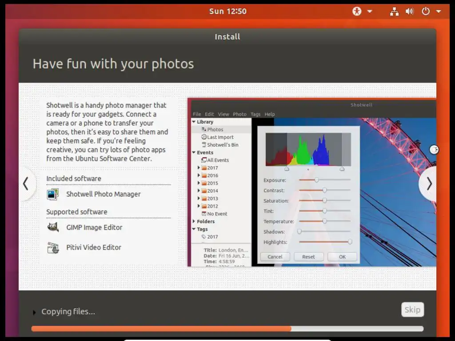The height and width of the screenshot is (341, 455).
Task: Select No Event in the sidebar
Action: pos(217,214)
